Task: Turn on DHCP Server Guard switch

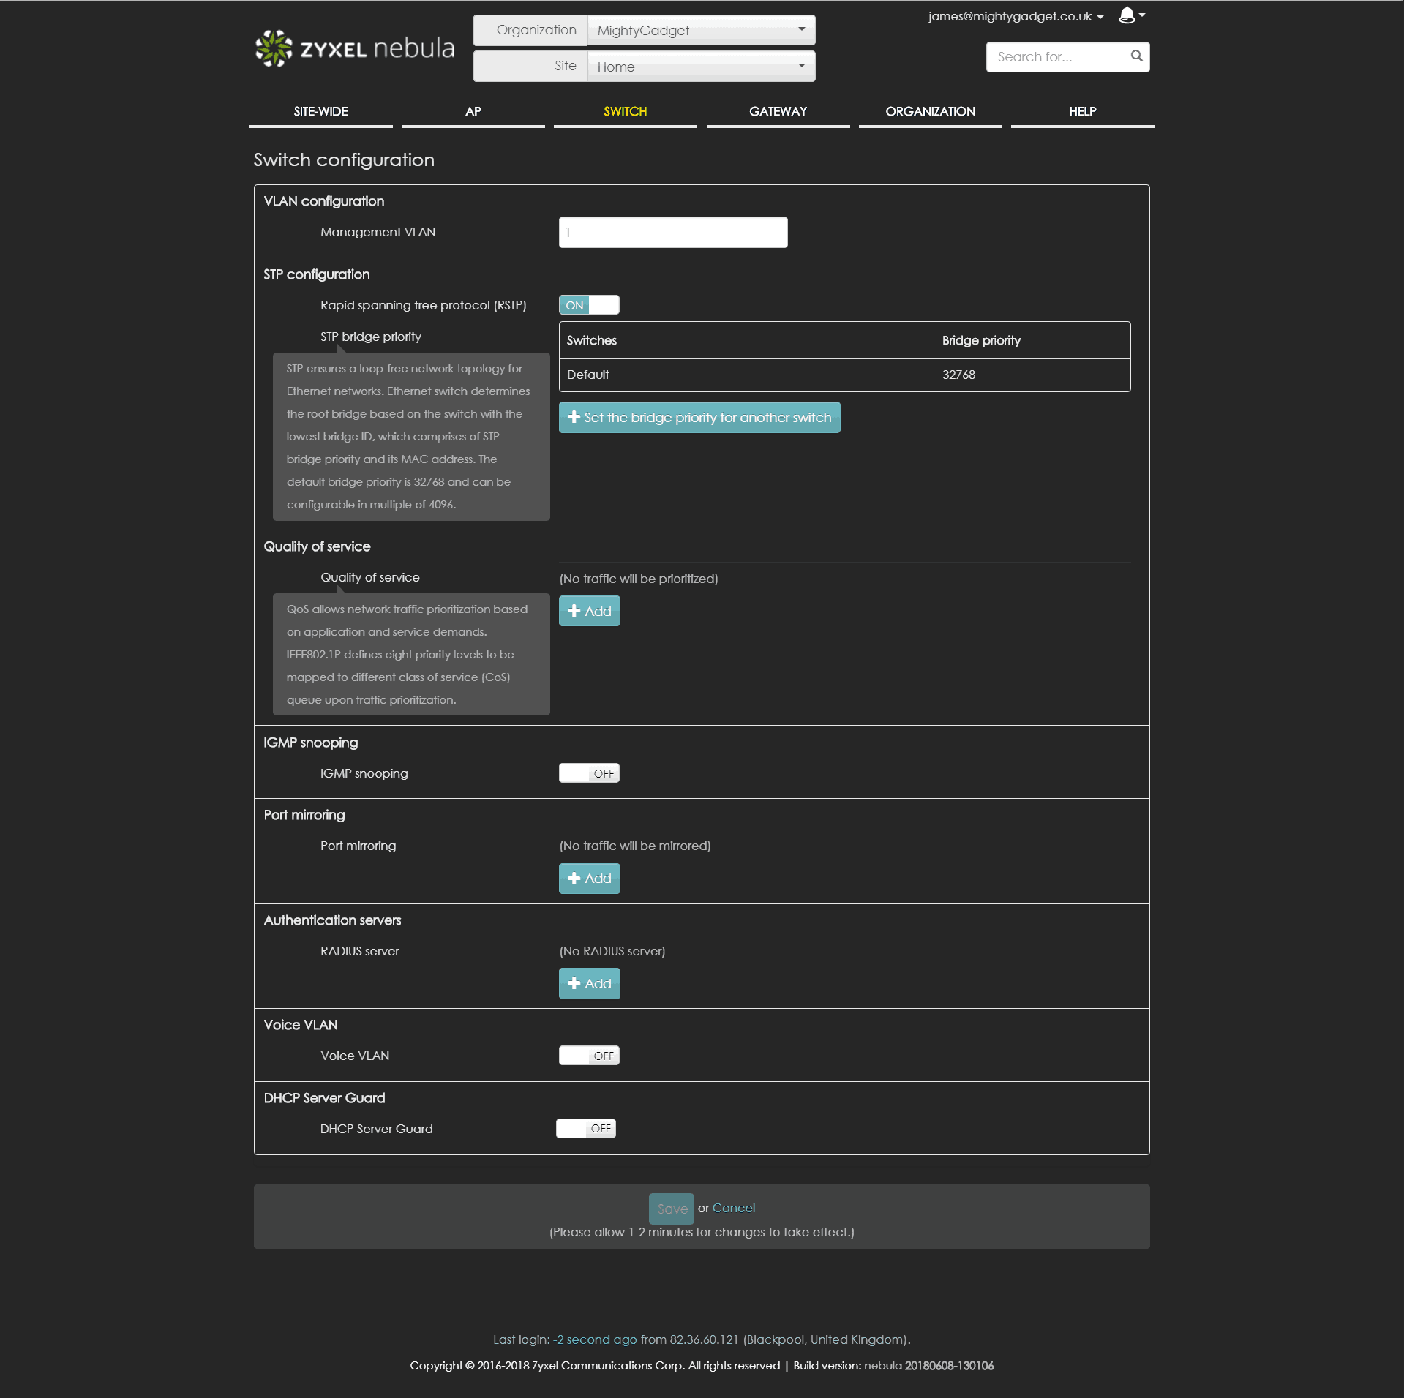Action: pos(586,1129)
